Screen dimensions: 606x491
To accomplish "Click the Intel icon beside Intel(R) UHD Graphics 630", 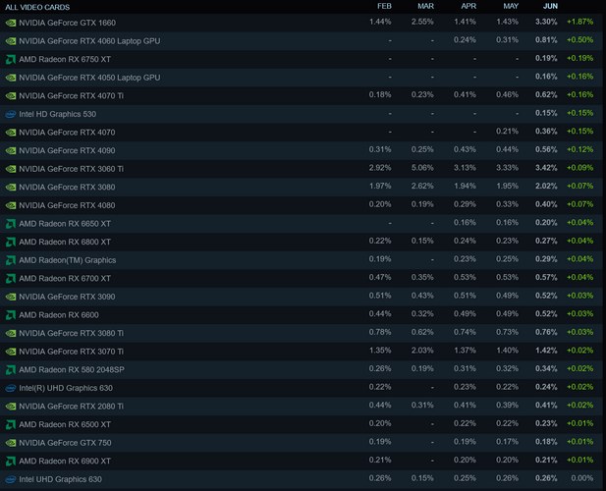I will 11,388.
